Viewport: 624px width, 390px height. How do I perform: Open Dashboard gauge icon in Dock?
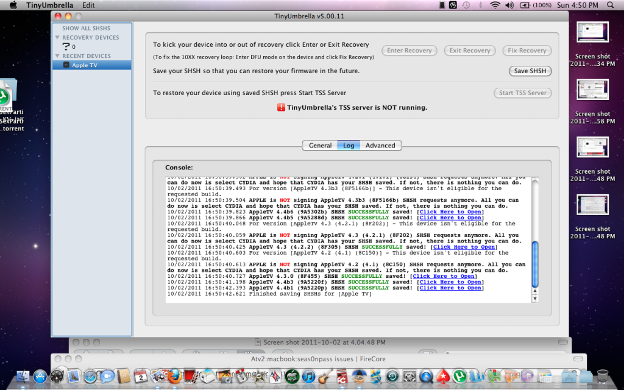57,377
